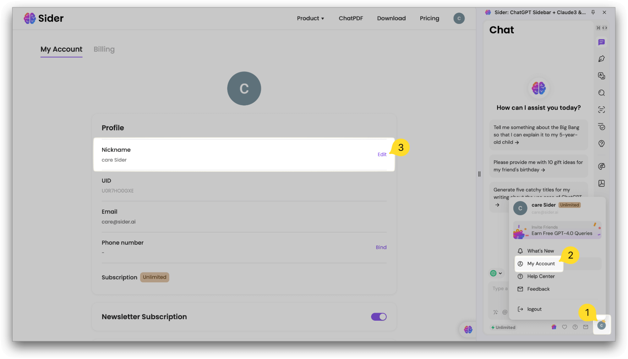628x359 pixels.
Task: Open the Ask question-bulb tool in sidebar
Action: [x=601, y=144]
